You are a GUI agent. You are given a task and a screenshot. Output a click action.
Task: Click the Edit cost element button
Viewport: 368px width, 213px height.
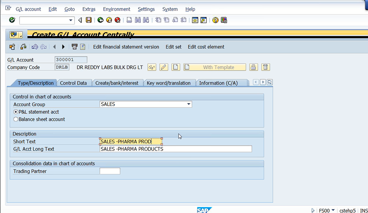(206, 47)
